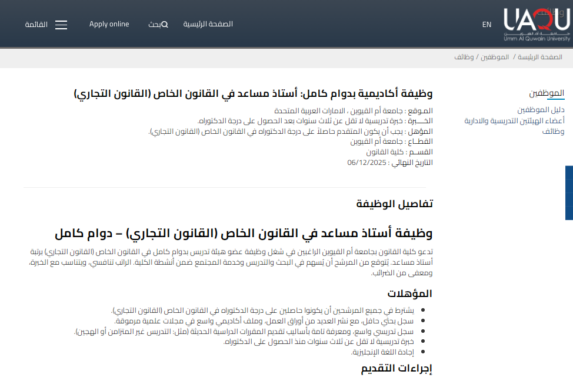This screenshot has width=573, height=378.
Task: Select the underlined الموظفين sidebar heading
Action: pos(547,93)
